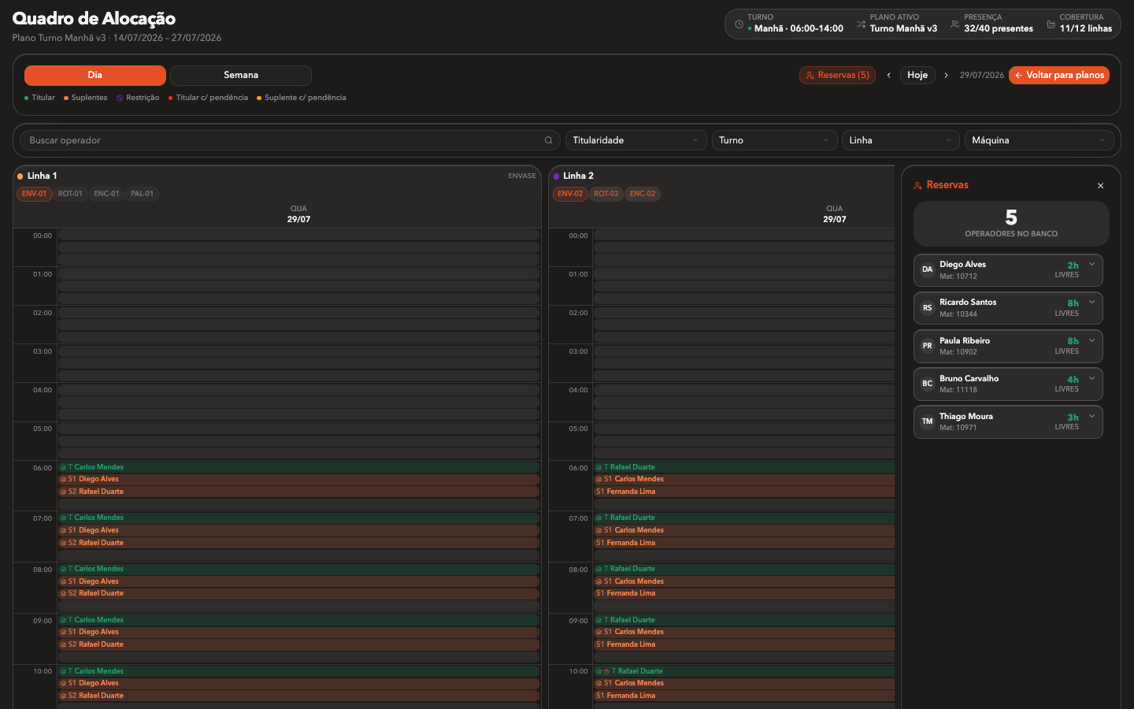This screenshot has height=709, width=1134.
Task: Click the shuffle icon beside Plano Ativo
Action: coord(861,24)
